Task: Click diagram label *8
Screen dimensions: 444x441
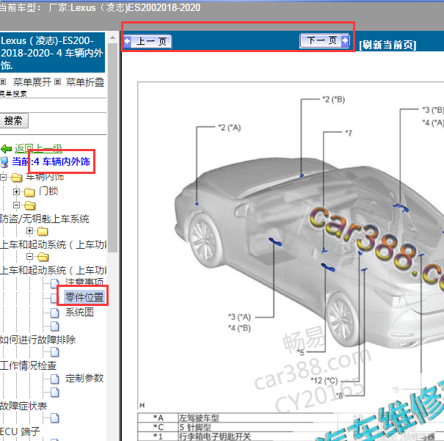Action: (339, 396)
